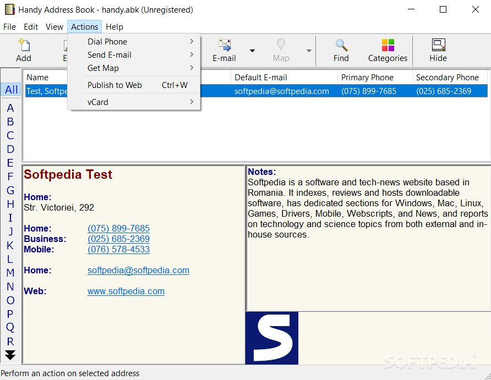This screenshot has width=491, height=380.
Task: Click the row's primary phone cell (075) 899-7685
Action: (x=369, y=91)
